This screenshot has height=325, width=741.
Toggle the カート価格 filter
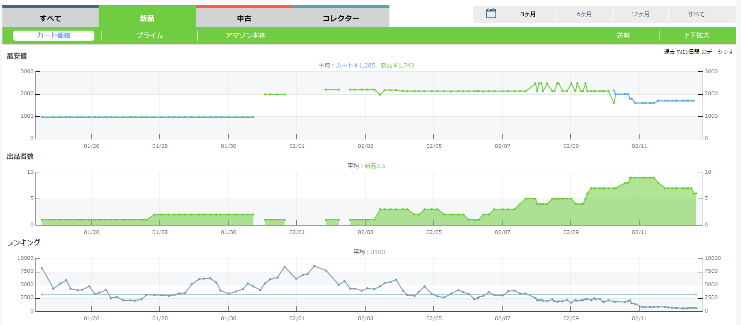pyautogui.click(x=54, y=35)
